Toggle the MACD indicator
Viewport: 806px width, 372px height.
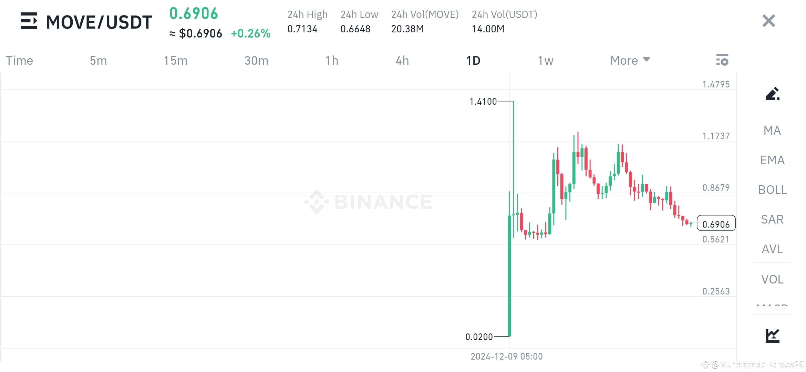point(772,306)
